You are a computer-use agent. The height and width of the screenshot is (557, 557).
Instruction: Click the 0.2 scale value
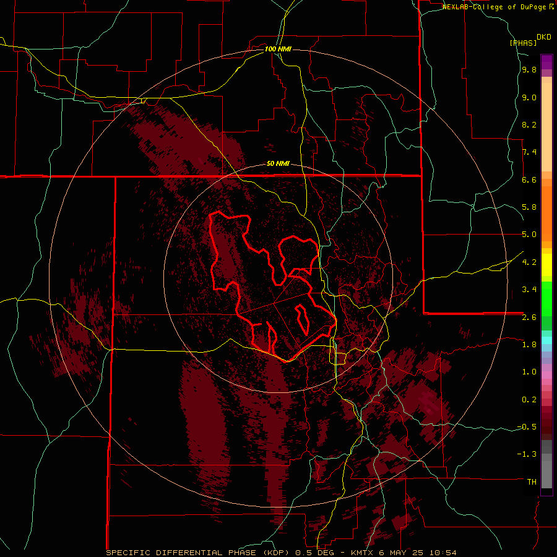(x=529, y=400)
